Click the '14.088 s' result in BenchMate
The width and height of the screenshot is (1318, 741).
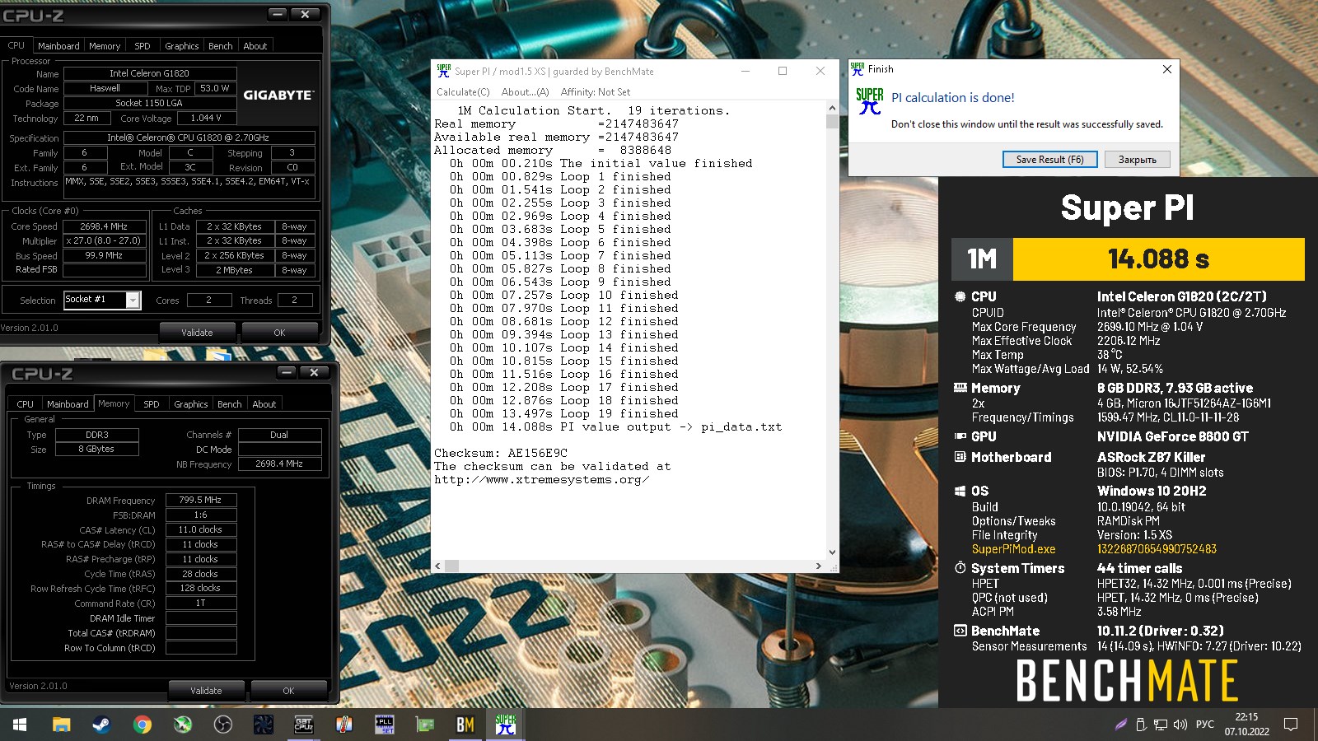1158,259
